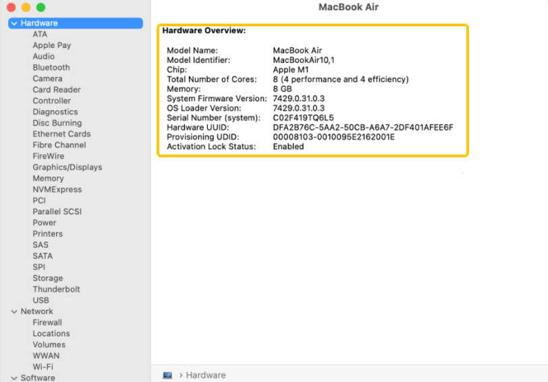
Task: Click the Hardware UUID value text
Action: click(362, 128)
